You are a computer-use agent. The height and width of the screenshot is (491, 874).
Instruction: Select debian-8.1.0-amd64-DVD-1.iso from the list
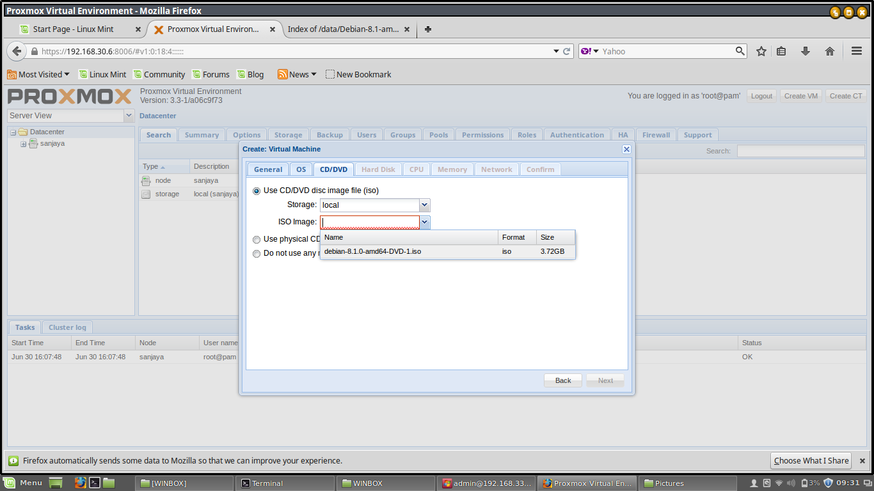447,251
